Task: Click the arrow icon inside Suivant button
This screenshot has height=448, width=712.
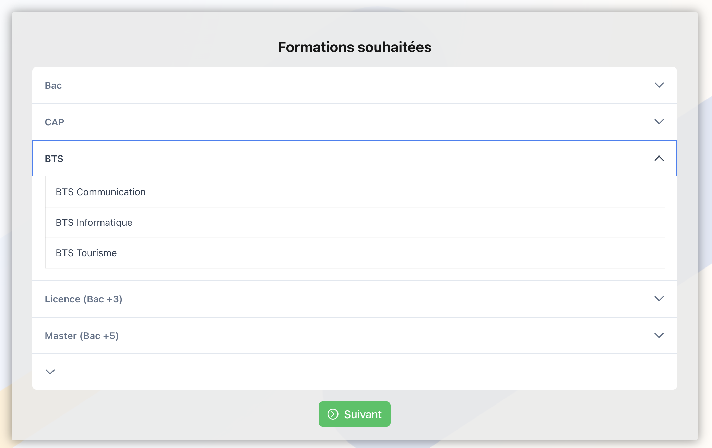Action: coord(333,414)
